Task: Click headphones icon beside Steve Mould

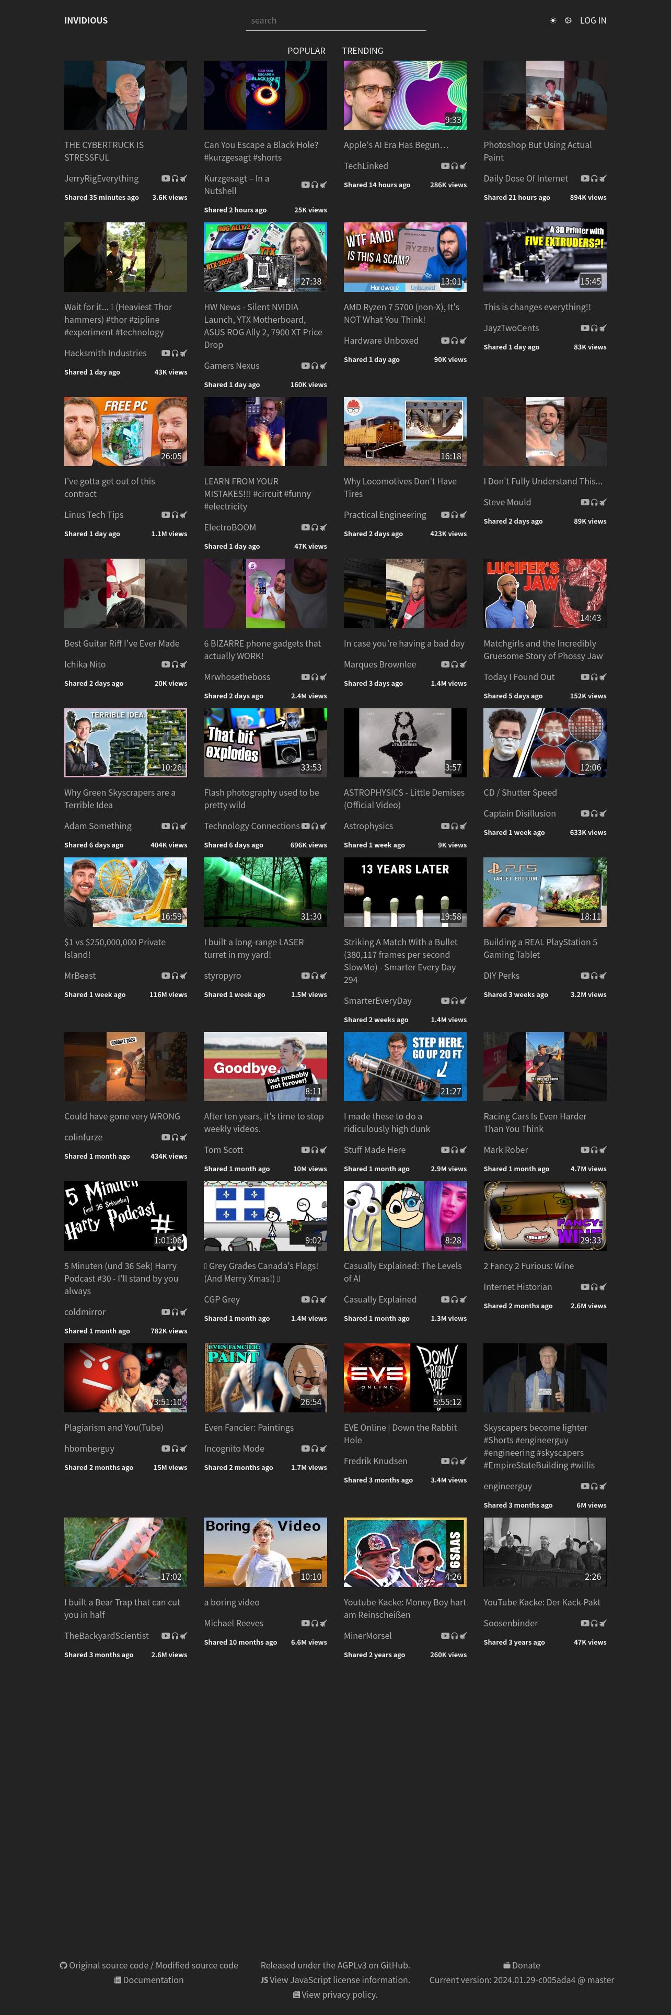Action: click(x=595, y=502)
